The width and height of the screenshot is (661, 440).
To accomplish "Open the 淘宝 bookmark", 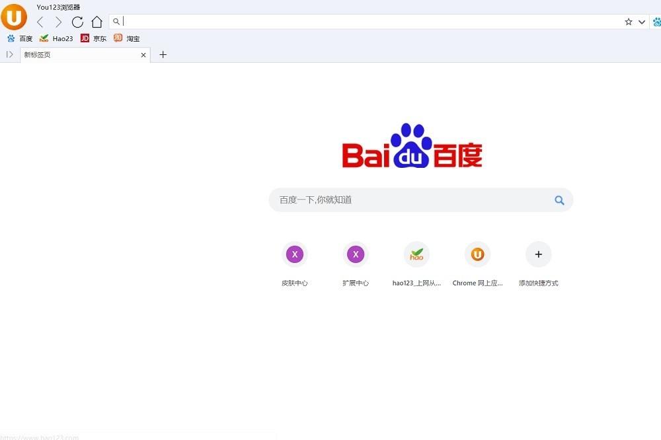I will pyautogui.click(x=126, y=38).
